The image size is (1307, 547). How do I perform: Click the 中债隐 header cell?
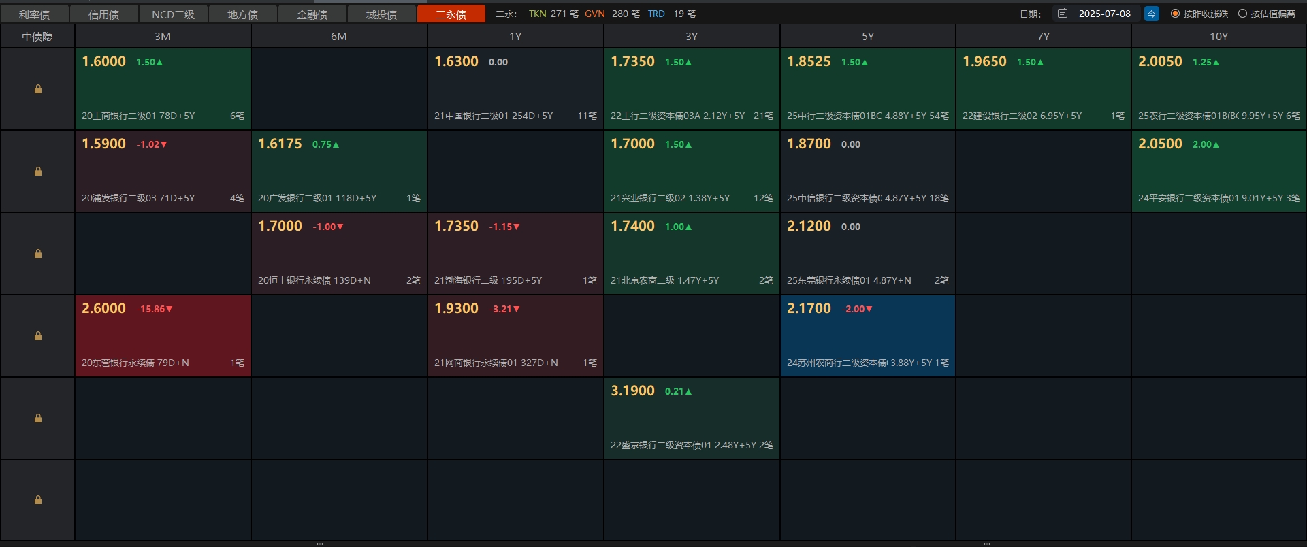(x=37, y=37)
